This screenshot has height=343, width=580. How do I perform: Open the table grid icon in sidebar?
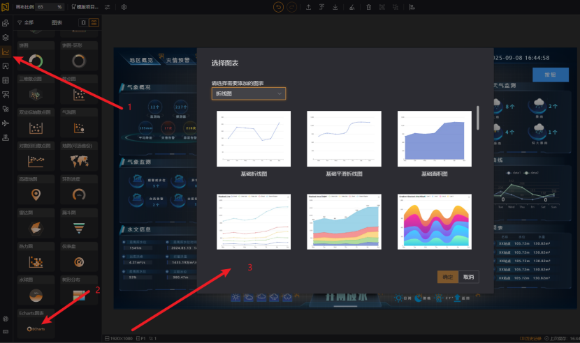tap(6, 80)
